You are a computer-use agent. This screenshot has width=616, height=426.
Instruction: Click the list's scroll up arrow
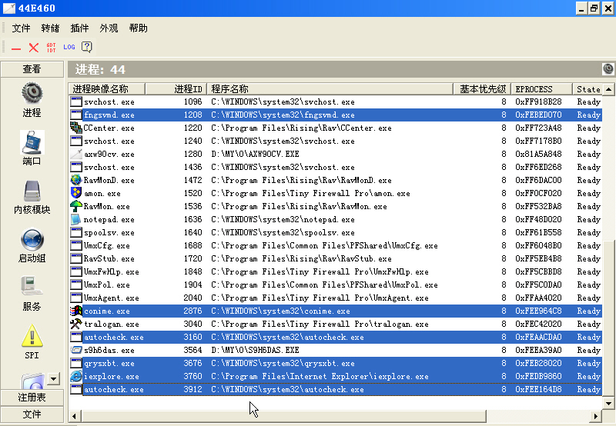[608, 89]
